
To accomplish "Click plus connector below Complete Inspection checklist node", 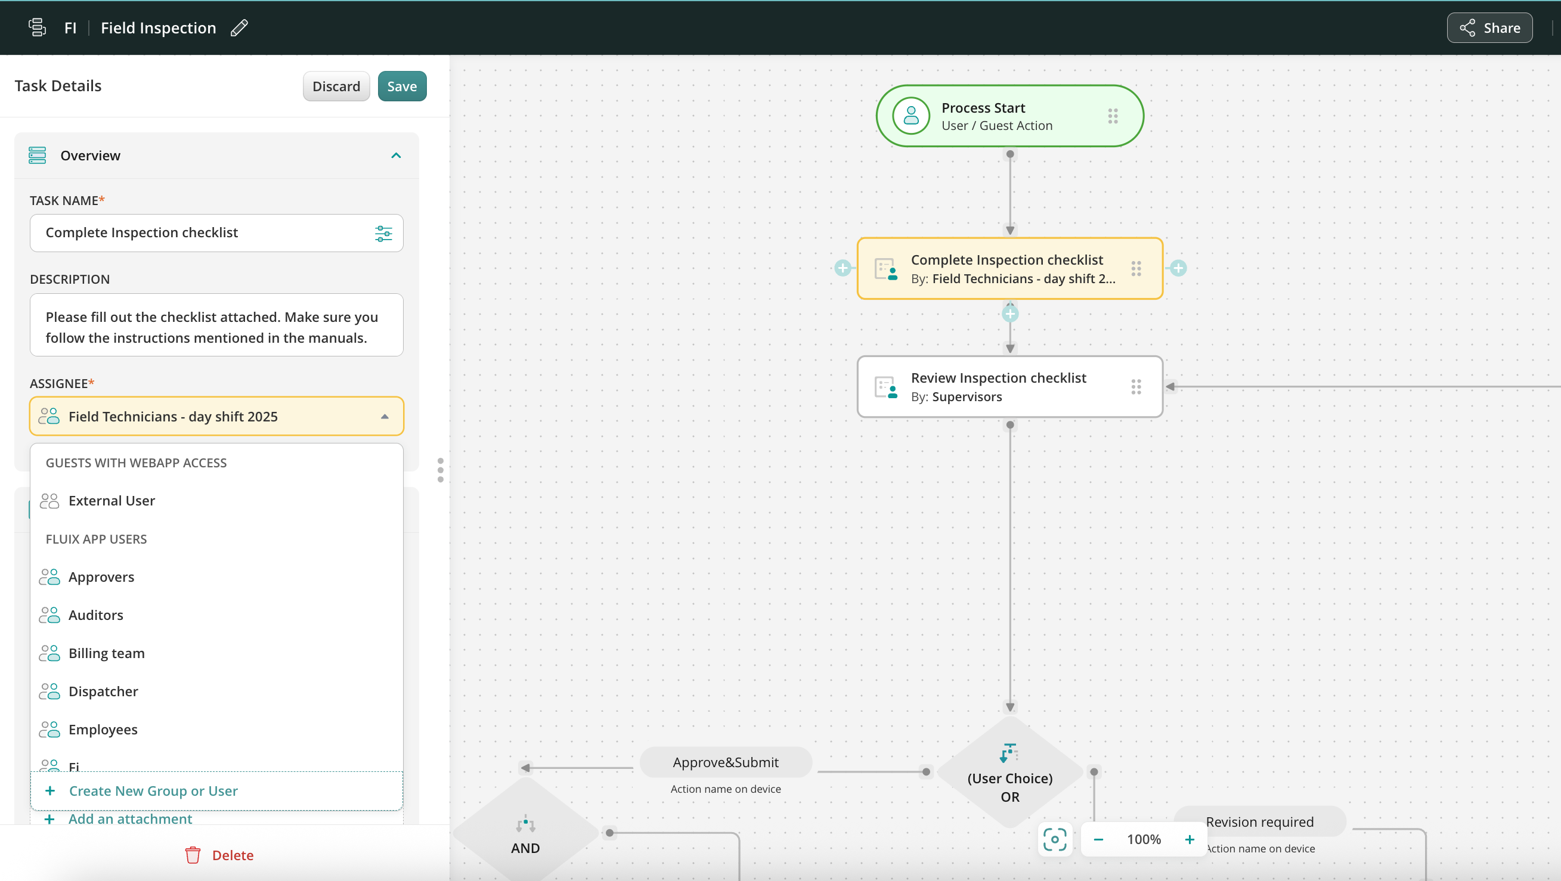I will (x=1009, y=314).
